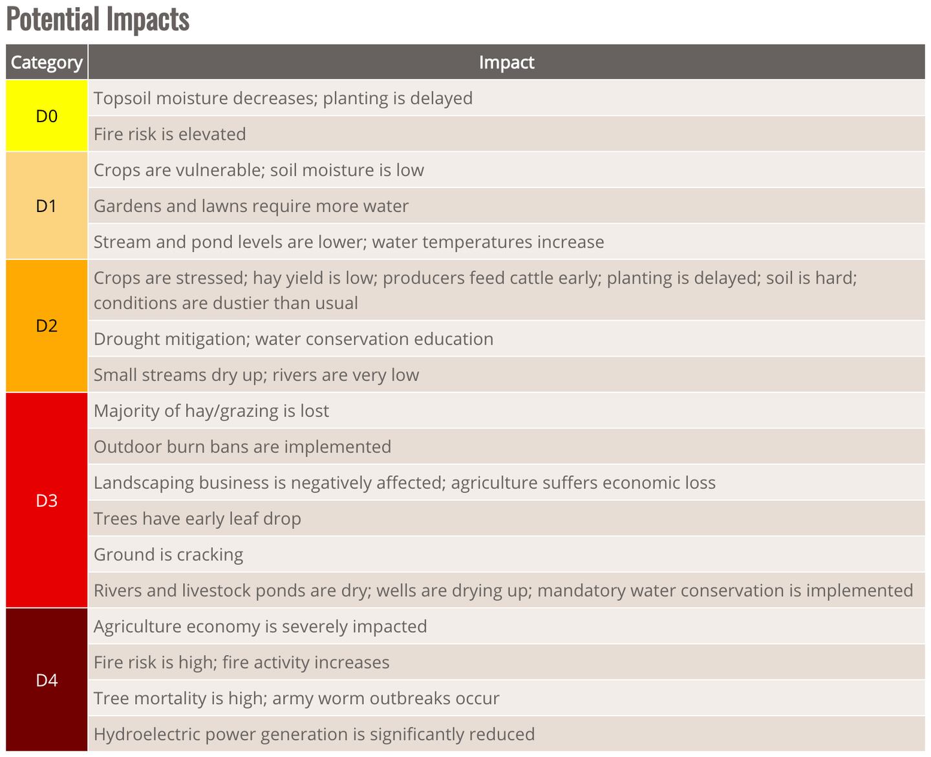Click 'Outdoor burn bans are implemented' row
Image resolution: width=931 pixels, height=757 pixels.
pyautogui.click(x=242, y=447)
